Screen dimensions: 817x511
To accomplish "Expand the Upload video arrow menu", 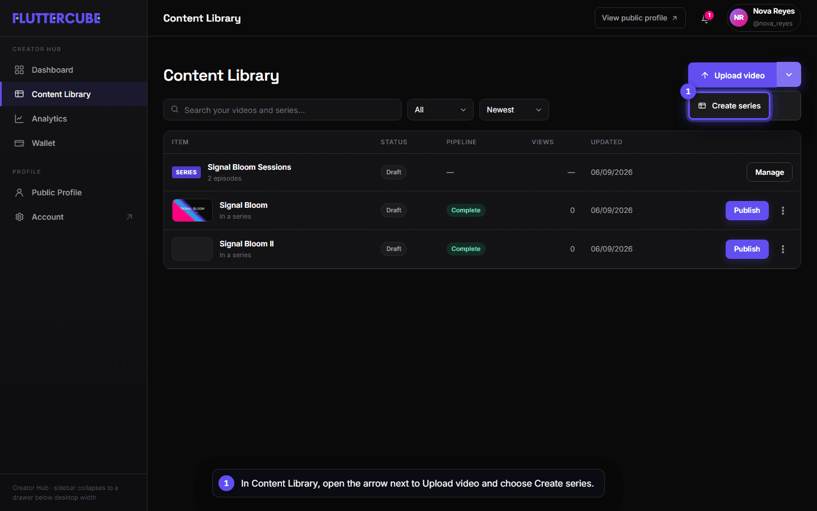I will click(x=789, y=74).
